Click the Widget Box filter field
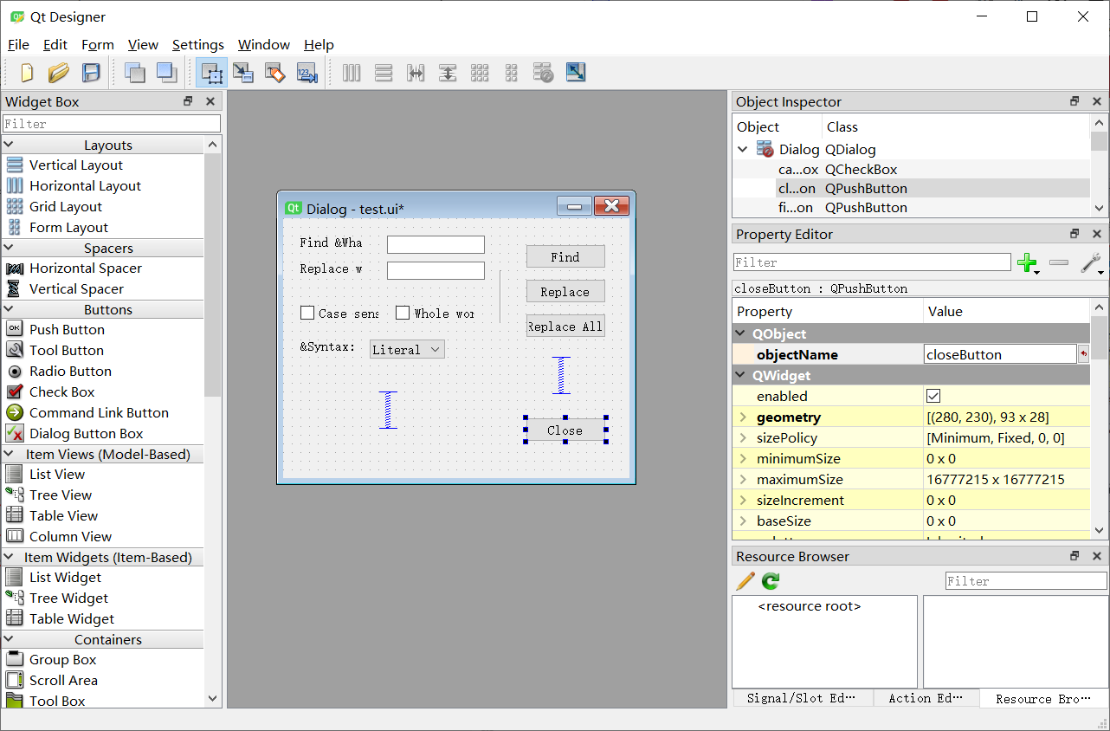Viewport: 1110px width, 731px height. (112, 124)
